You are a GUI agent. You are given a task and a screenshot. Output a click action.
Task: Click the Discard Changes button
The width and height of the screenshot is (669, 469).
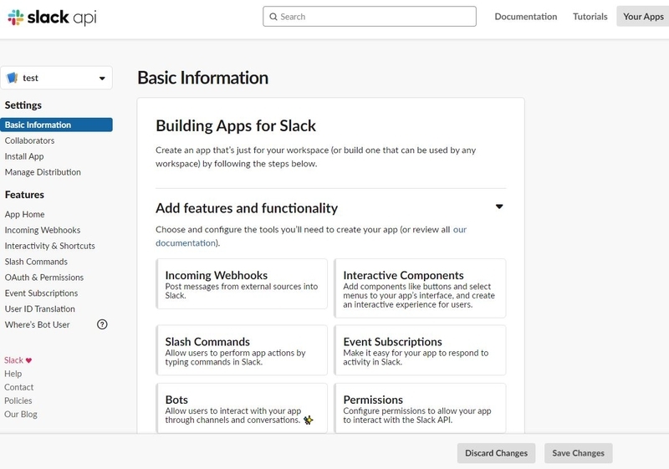click(x=496, y=453)
